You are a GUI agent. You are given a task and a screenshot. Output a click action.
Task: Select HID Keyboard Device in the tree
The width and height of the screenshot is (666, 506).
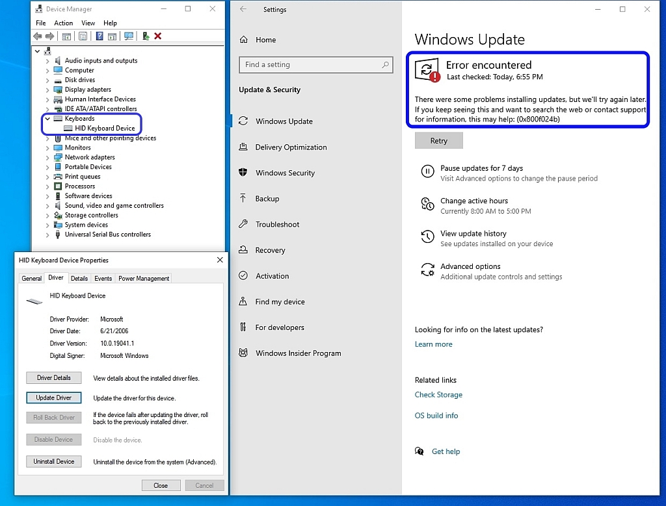(105, 128)
